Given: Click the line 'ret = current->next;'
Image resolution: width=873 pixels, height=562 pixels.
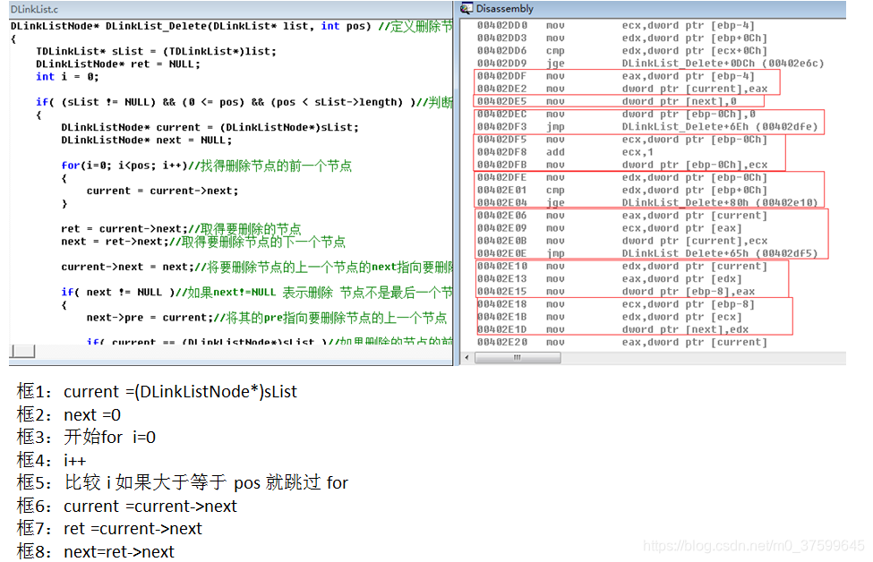Looking at the screenshot, I should click(181, 229).
